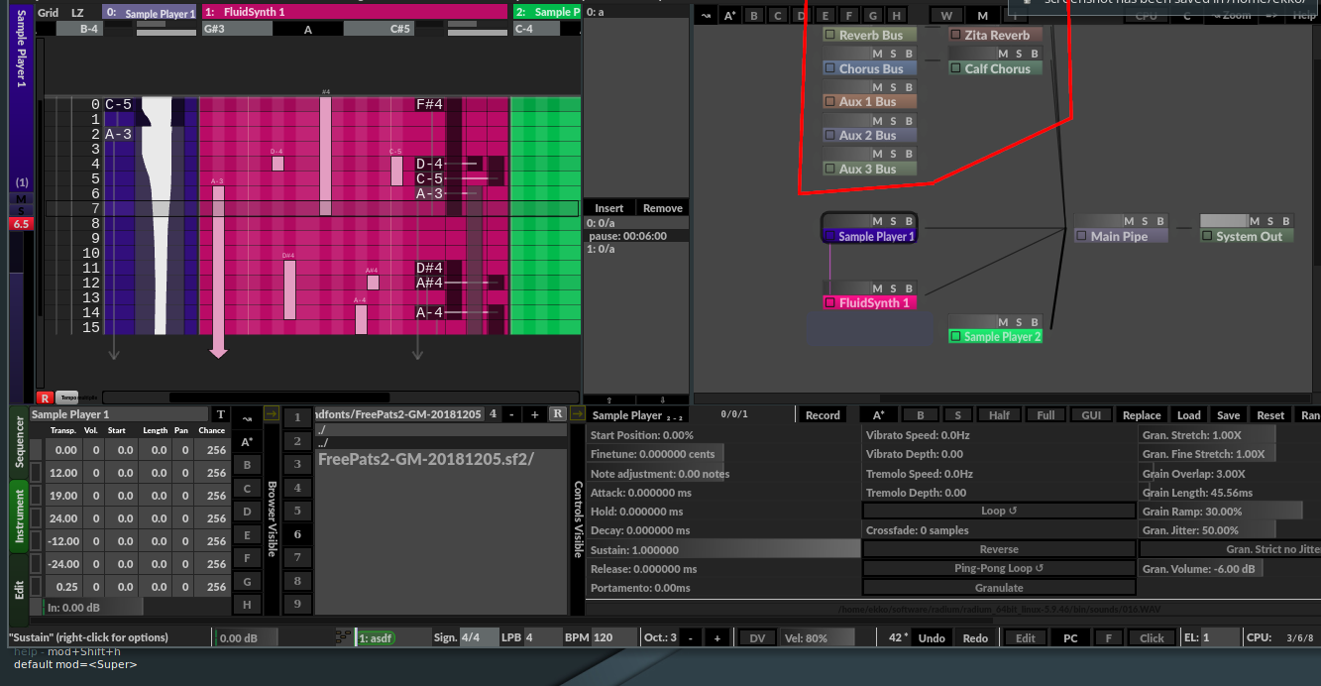Bypass the Main Pipe module
The height and width of the screenshot is (686, 1321).
[x=1160, y=221]
